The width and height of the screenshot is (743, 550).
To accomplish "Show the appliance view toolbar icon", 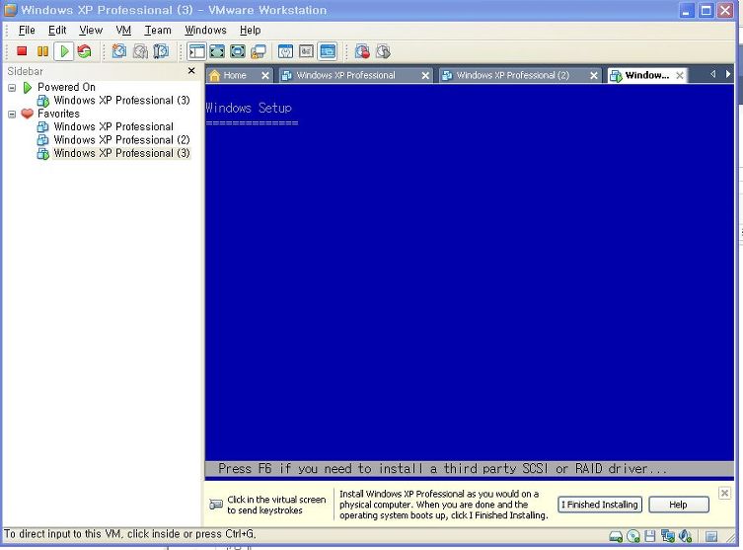I will pyautogui.click(x=307, y=51).
